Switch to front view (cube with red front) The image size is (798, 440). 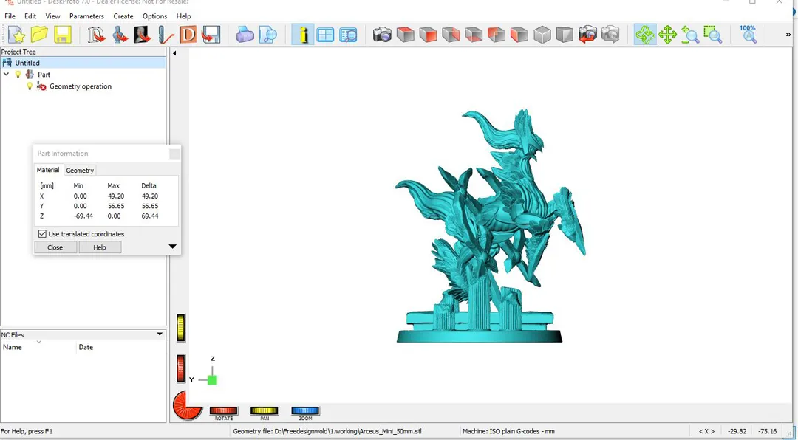tap(428, 35)
